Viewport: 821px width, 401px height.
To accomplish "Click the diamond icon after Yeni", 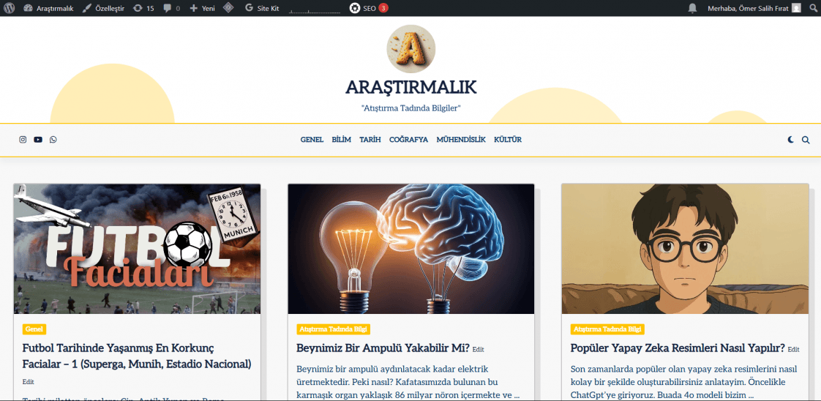I will [x=228, y=8].
